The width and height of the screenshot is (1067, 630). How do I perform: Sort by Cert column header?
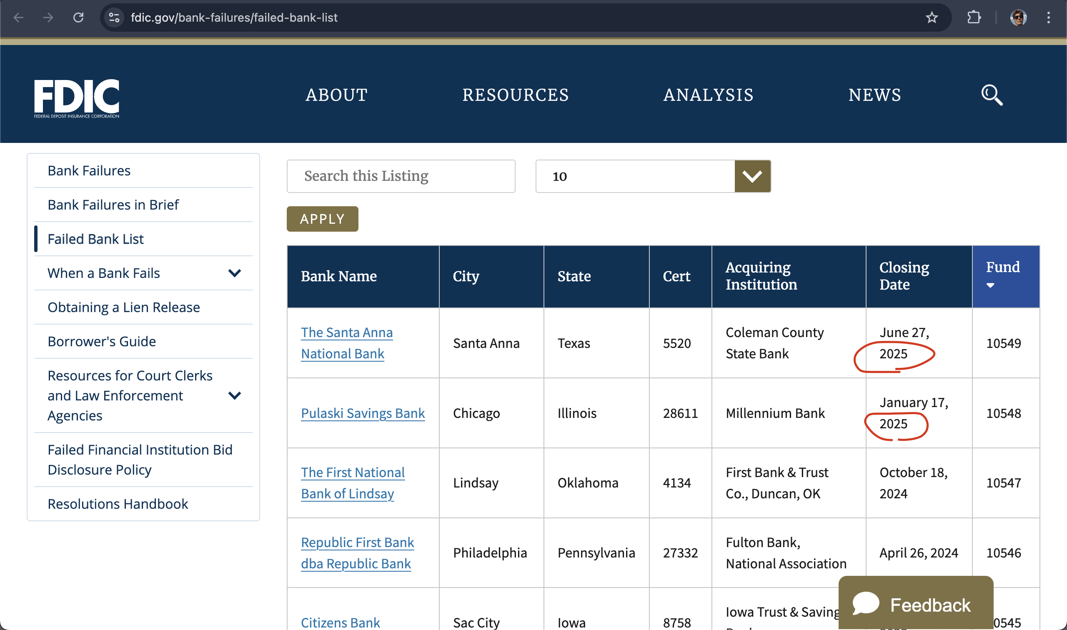[676, 276]
